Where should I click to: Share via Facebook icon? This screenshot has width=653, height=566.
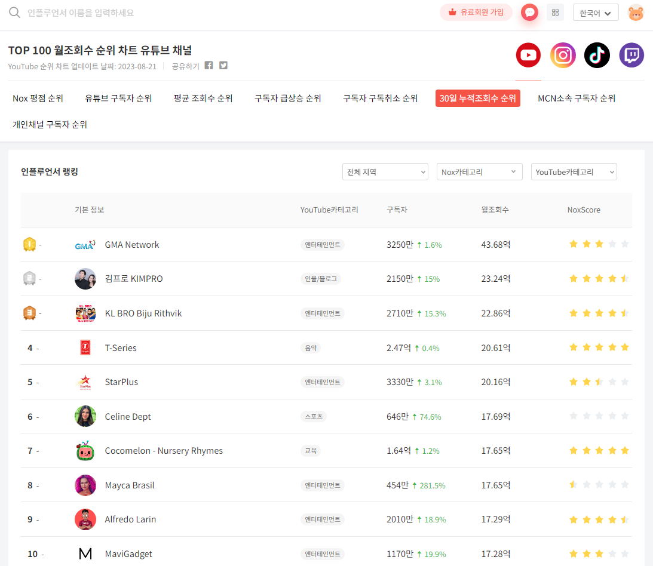pyautogui.click(x=209, y=65)
